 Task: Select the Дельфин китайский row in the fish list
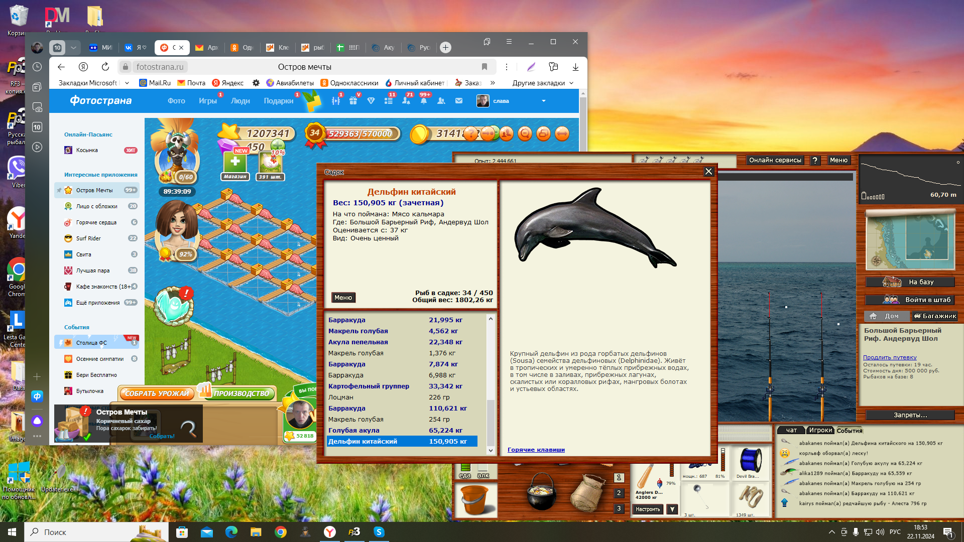click(x=402, y=441)
